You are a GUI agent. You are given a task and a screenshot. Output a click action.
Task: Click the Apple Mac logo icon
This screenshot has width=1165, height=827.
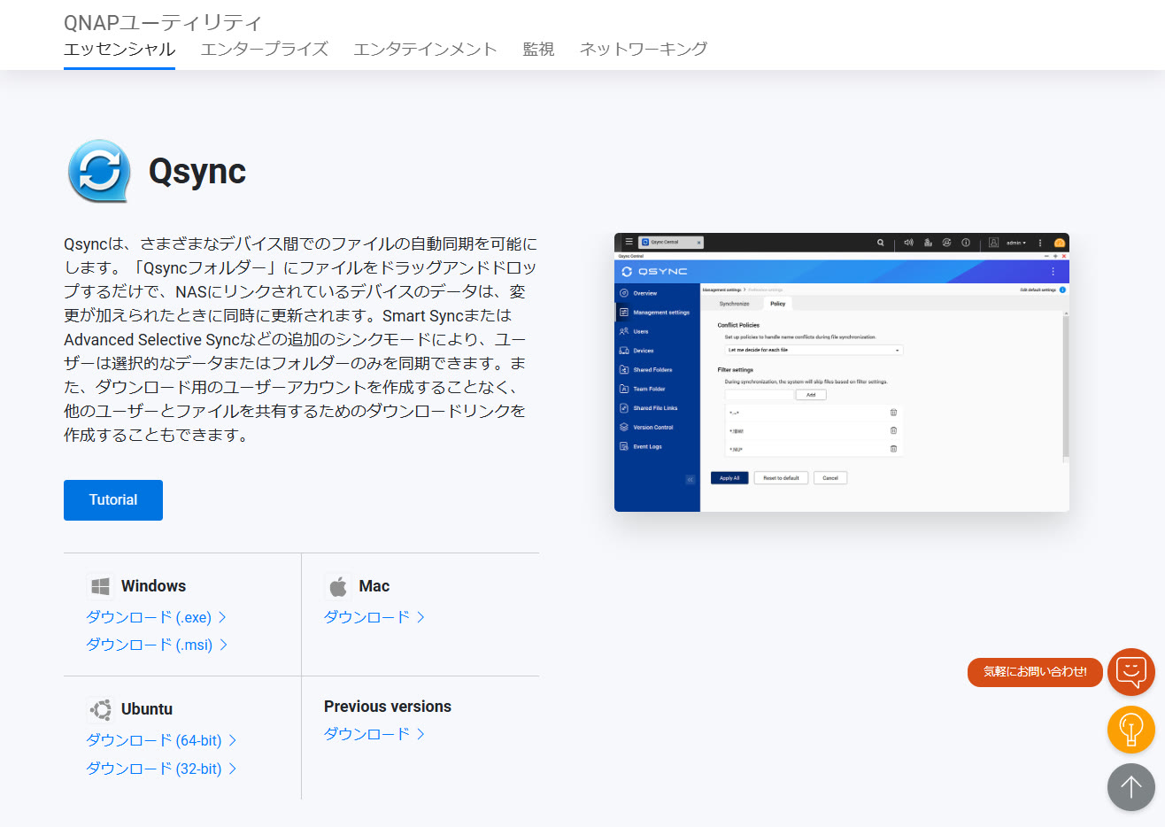[338, 586]
